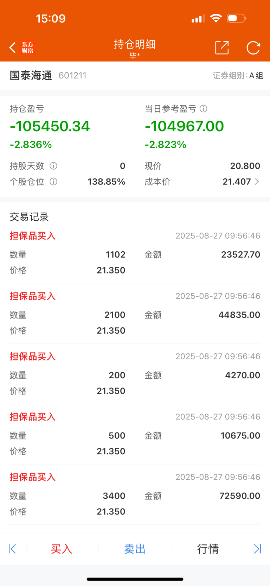This screenshot has height=586, width=270.
Task: Tap the 卖出 tab
Action: coord(135,549)
